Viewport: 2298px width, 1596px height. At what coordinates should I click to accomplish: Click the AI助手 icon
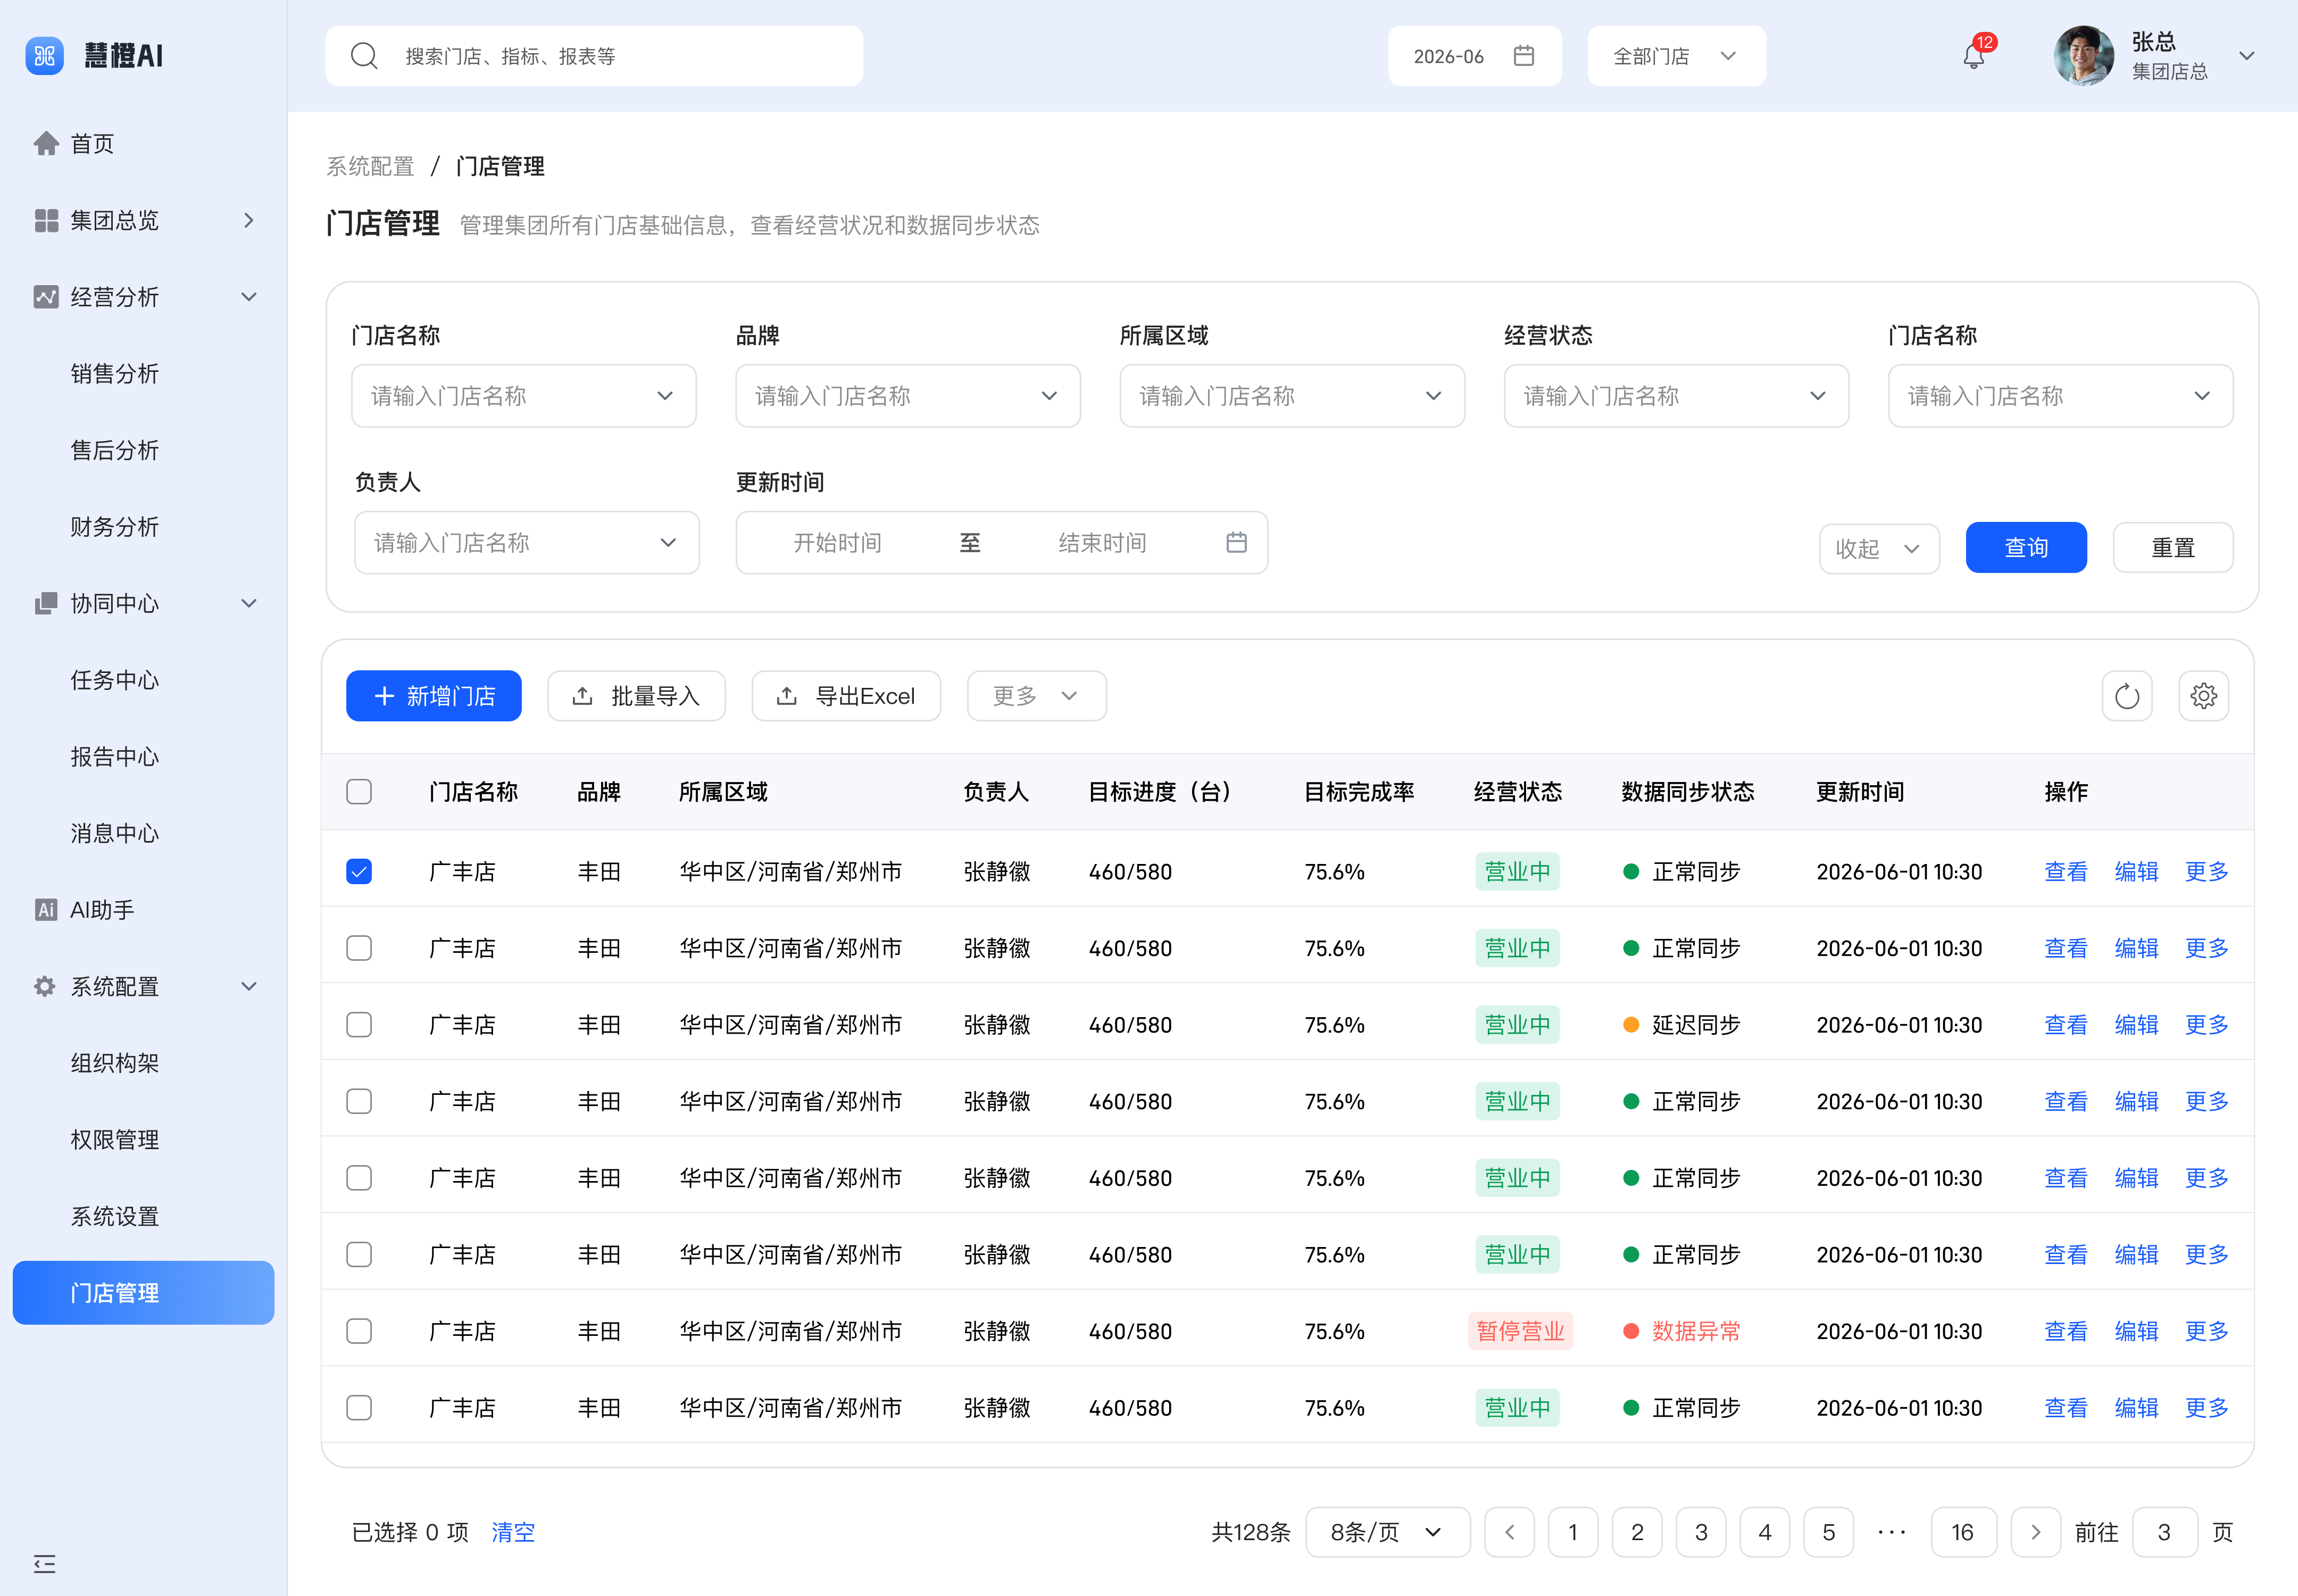click(46, 910)
